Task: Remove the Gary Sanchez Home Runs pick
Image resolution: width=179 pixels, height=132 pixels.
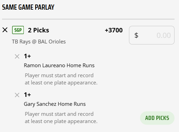Action: (17, 95)
